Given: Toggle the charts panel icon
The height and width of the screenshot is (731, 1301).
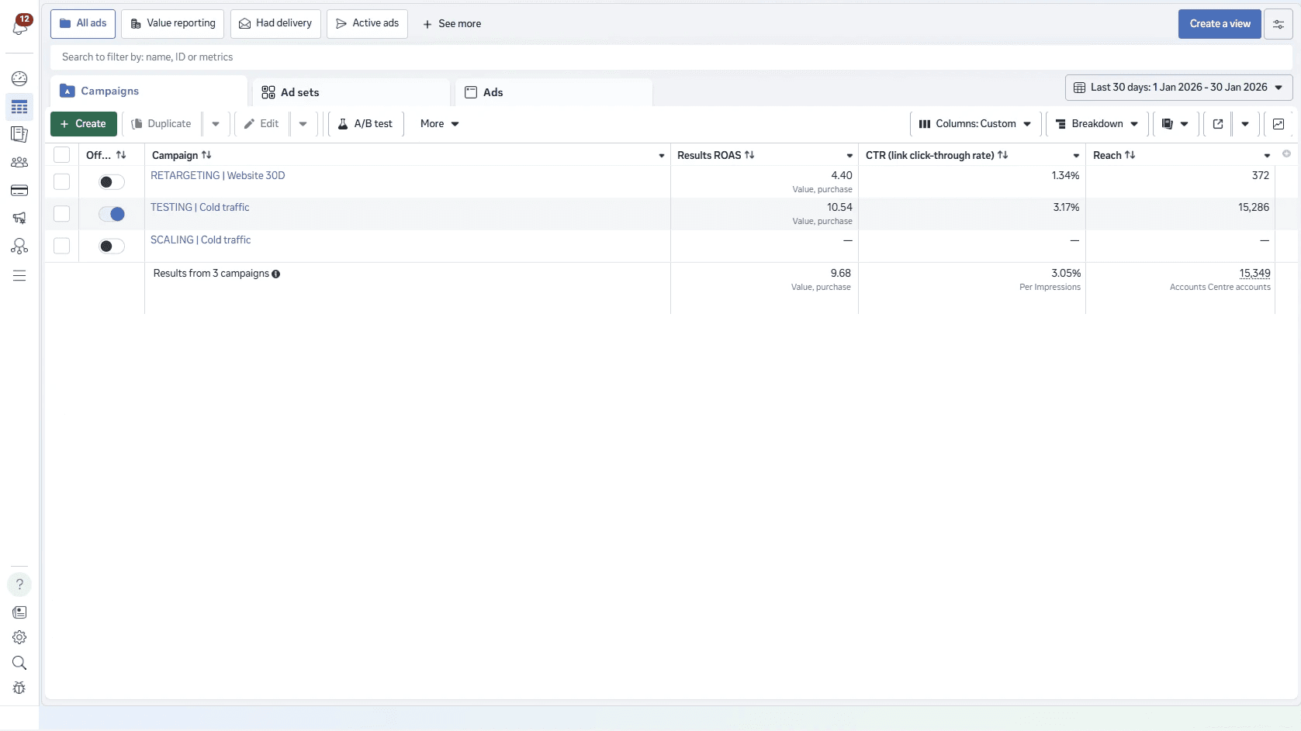Looking at the screenshot, I should coord(1279,124).
